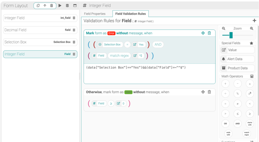Click the generated expression text area
Viewport: 259px width, 142px height.
coord(150,74)
